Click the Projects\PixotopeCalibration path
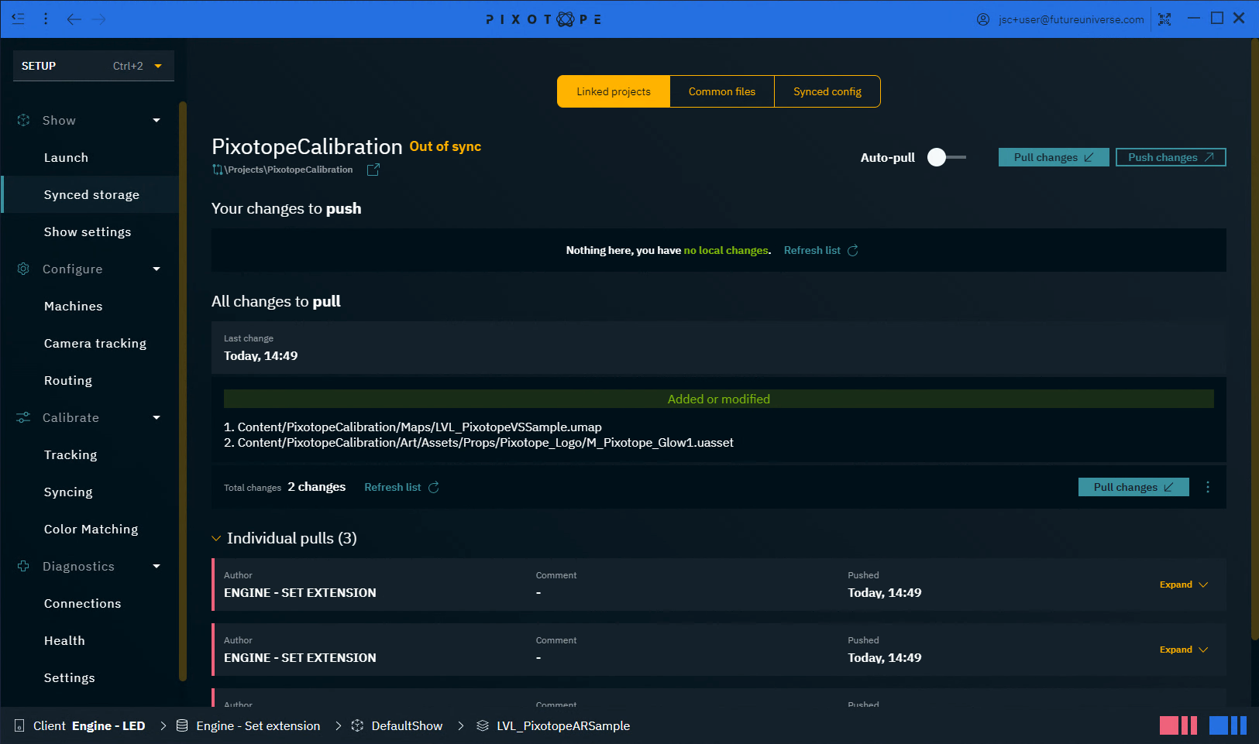The width and height of the screenshot is (1259, 744). [x=289, y=170]
